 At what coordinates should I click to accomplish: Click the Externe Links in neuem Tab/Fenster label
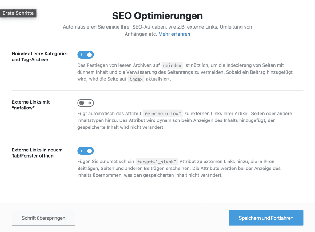tap(37, 153)
